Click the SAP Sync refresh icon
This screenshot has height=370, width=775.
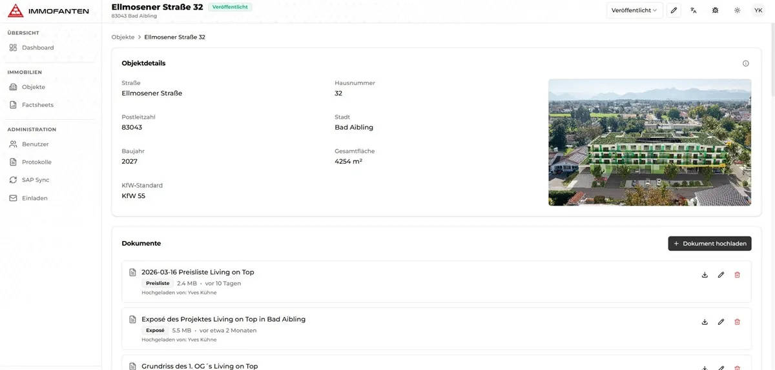13,180
